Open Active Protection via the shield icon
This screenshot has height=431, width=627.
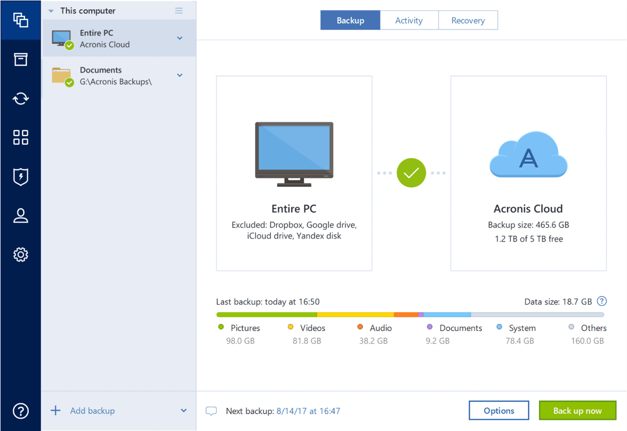point(21,177)
